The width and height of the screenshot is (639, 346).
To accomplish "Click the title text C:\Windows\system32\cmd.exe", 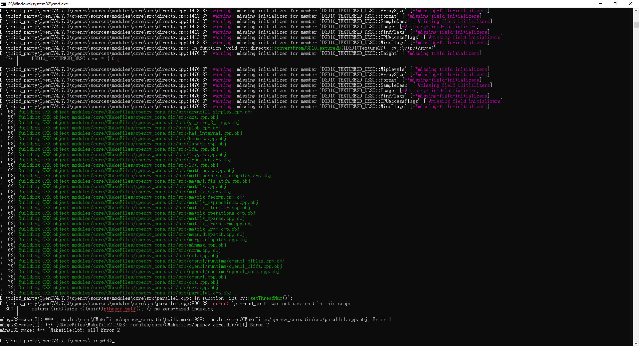I will 38,4.
